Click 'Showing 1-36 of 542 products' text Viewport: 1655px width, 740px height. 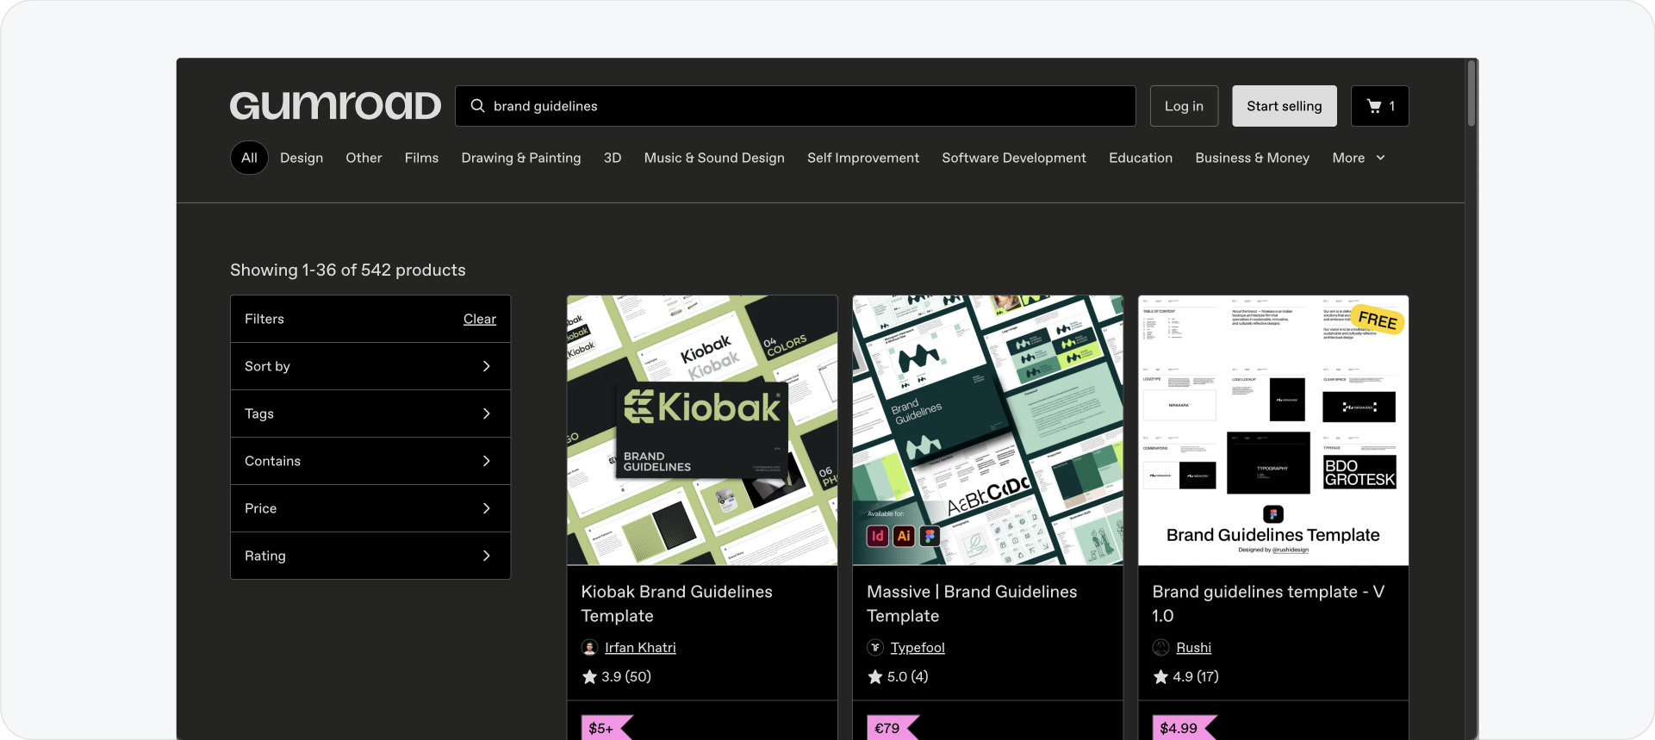pos(348,270)
